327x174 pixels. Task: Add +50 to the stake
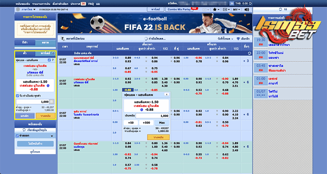tap(130, 123)
